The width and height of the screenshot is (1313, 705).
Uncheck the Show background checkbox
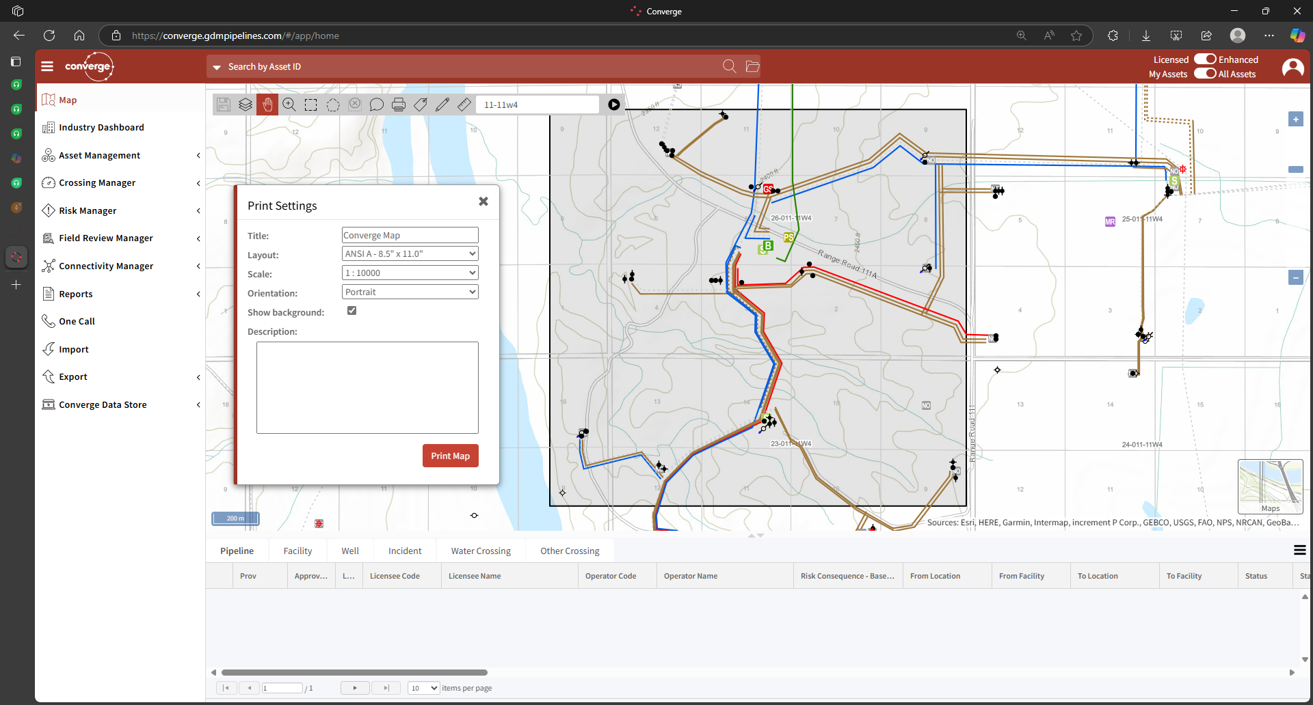coord(352,311)
